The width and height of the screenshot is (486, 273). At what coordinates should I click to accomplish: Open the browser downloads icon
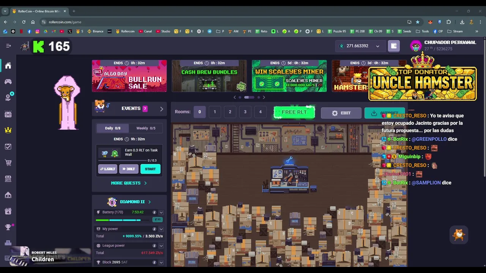[x=462, y=22]
